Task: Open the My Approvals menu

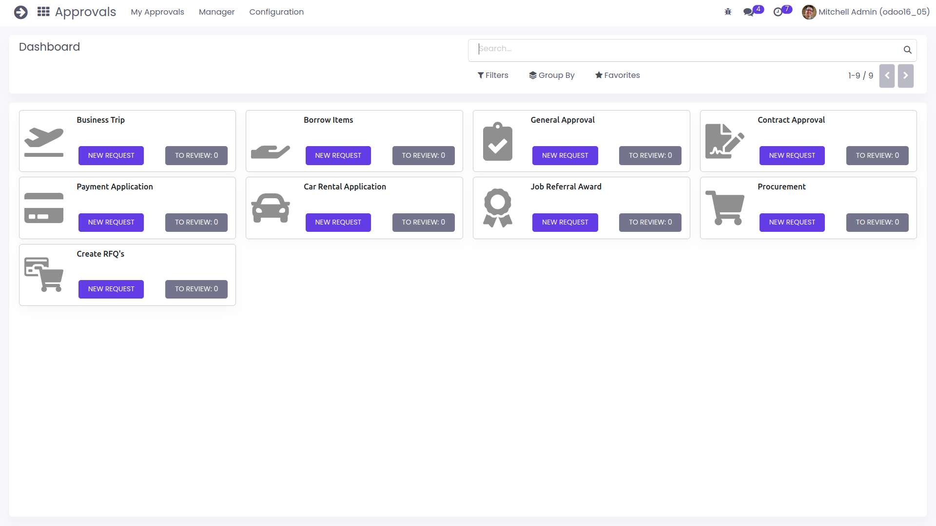Action: point(157,12)
